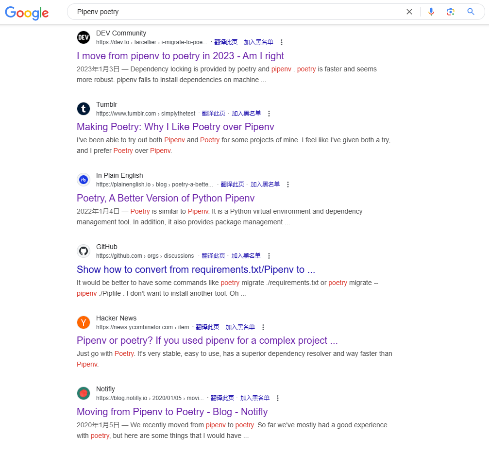
Task: Click the In Plain English site name
Action: pyautogui.click(x=119, y=176)
